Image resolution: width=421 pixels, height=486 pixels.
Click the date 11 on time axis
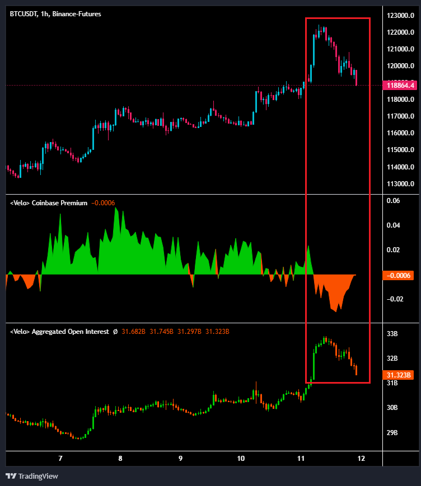click(x=301, y=459)
